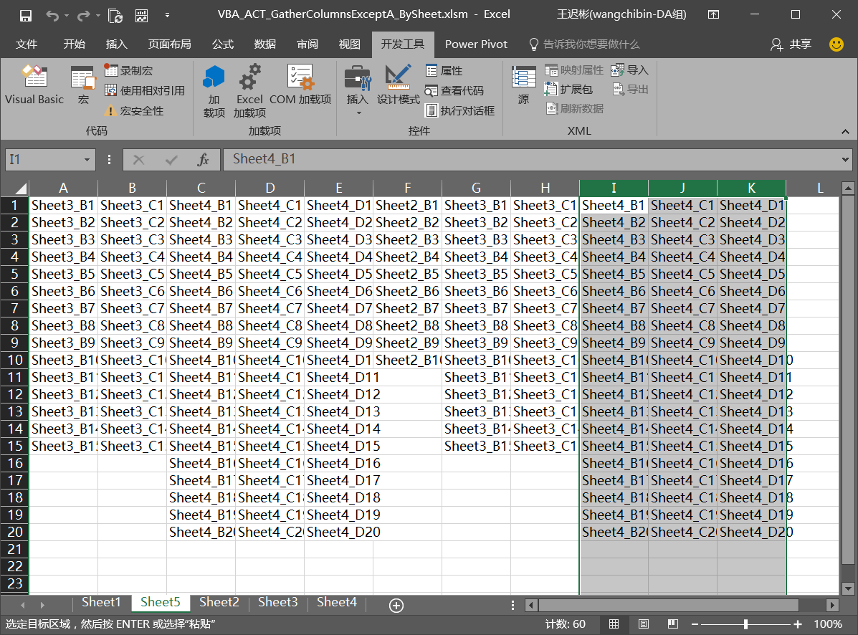Toggle Design Mode

click(399, 85)
